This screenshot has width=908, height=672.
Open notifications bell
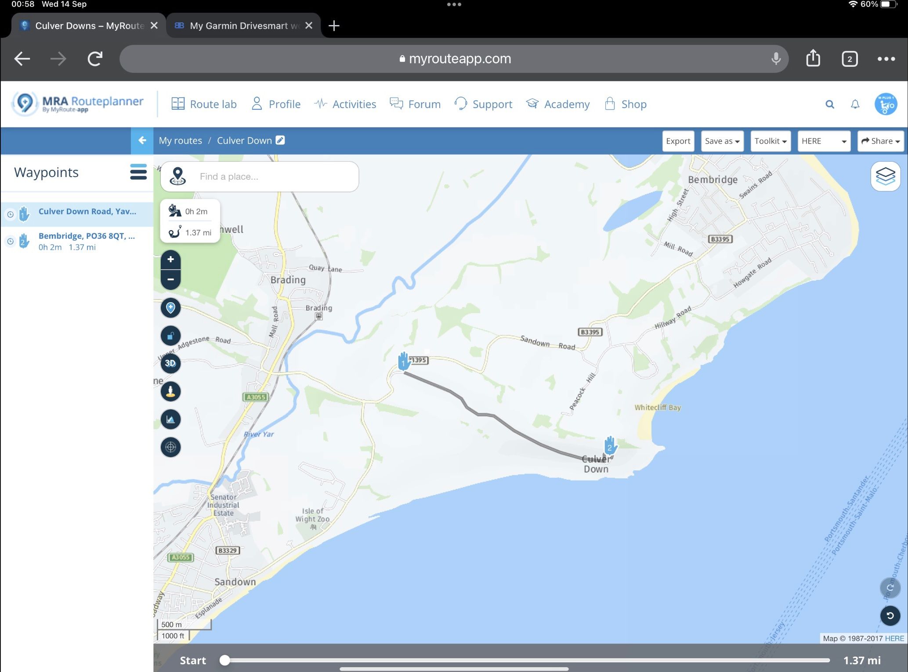(x=855, y=104)
